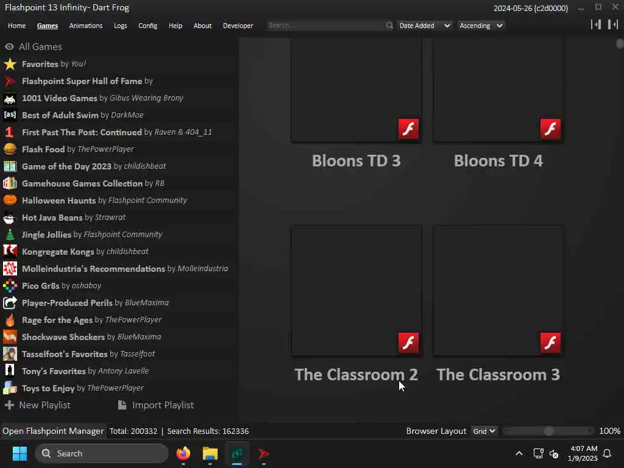The width and height of the screenshot is (624, 468).
Task: Click the Toys to Enjoy blocks icon
Action: (x=10, y=388)
